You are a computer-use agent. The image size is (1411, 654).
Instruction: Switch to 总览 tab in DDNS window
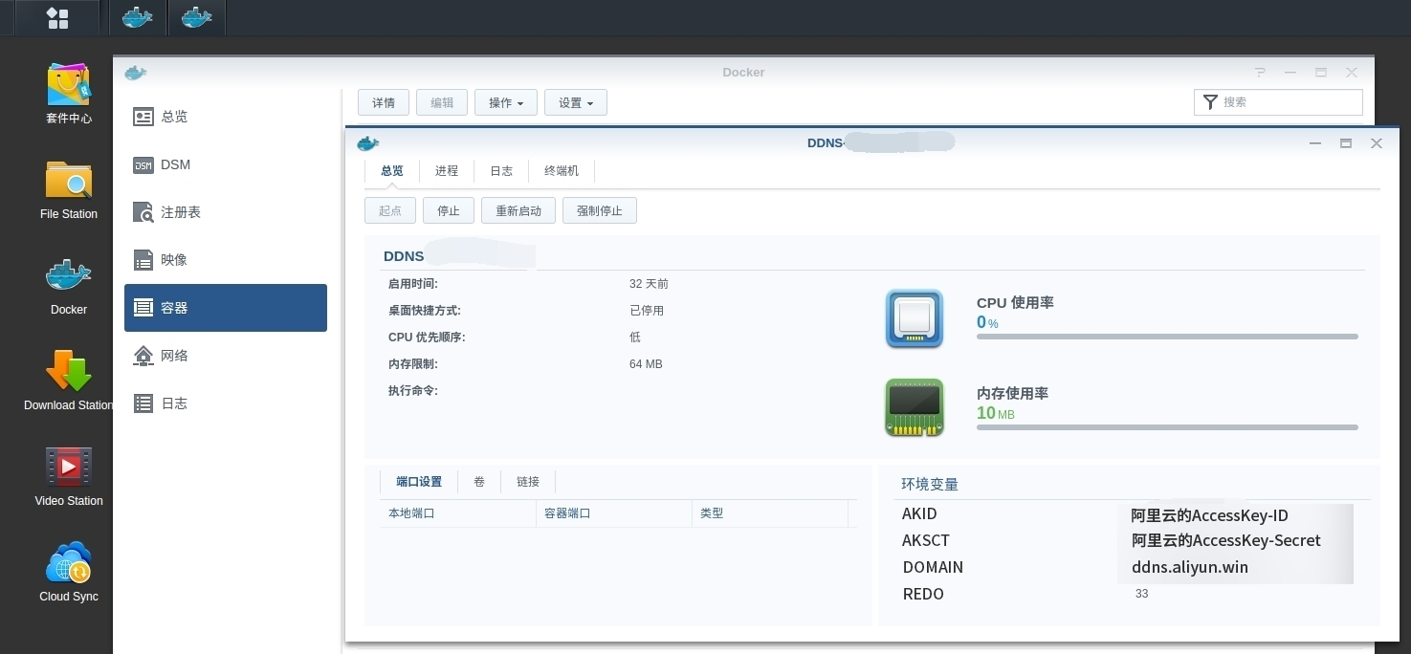[392, 171]
